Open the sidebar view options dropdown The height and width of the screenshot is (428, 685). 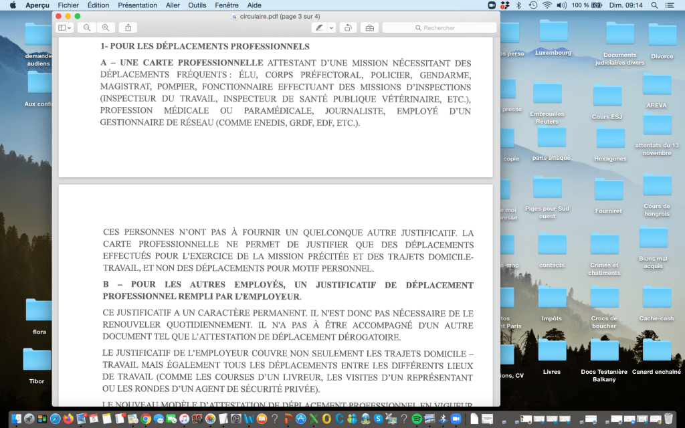point(65,27)
